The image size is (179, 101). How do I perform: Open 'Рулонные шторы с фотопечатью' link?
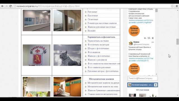click(103, 71)
